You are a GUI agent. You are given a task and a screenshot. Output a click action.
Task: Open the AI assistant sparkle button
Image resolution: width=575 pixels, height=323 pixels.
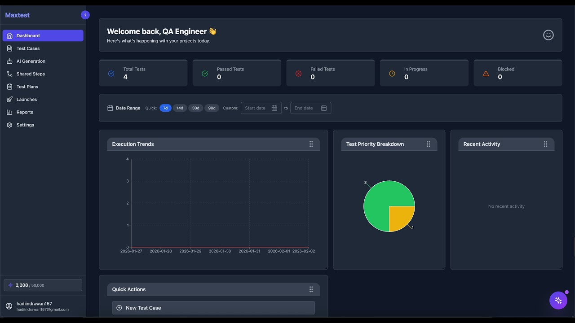558,301
